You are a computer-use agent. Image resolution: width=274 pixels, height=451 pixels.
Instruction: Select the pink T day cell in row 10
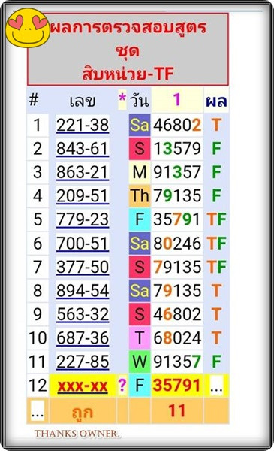140,338
